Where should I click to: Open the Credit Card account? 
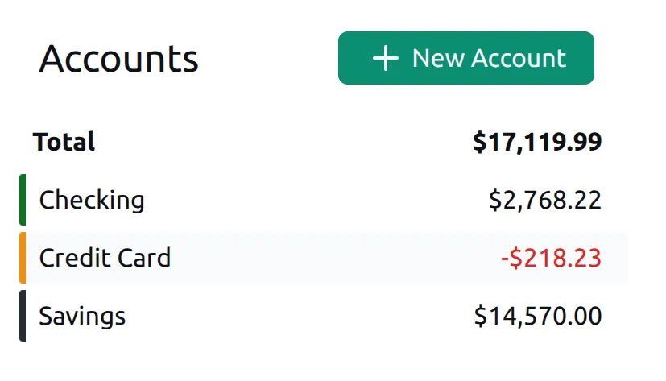point(105,258)
